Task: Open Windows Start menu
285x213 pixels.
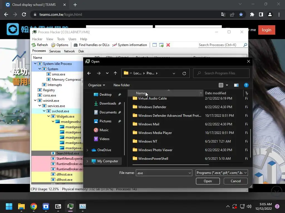Action: click(9, 206)
